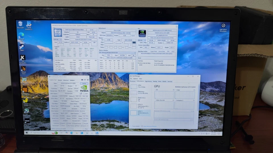This screenshot has width=273, height=153.
Task: Switch to the Processes tab in Task Manager
Action: (133, 81)
